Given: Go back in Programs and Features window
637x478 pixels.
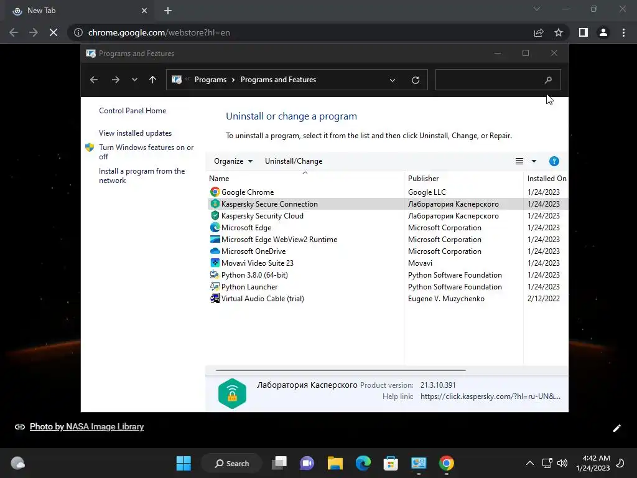Looking at the screenshot, I should tap(94, 80).
